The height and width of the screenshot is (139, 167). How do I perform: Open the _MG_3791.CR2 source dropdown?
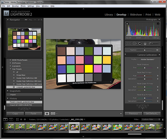[77, 120]
